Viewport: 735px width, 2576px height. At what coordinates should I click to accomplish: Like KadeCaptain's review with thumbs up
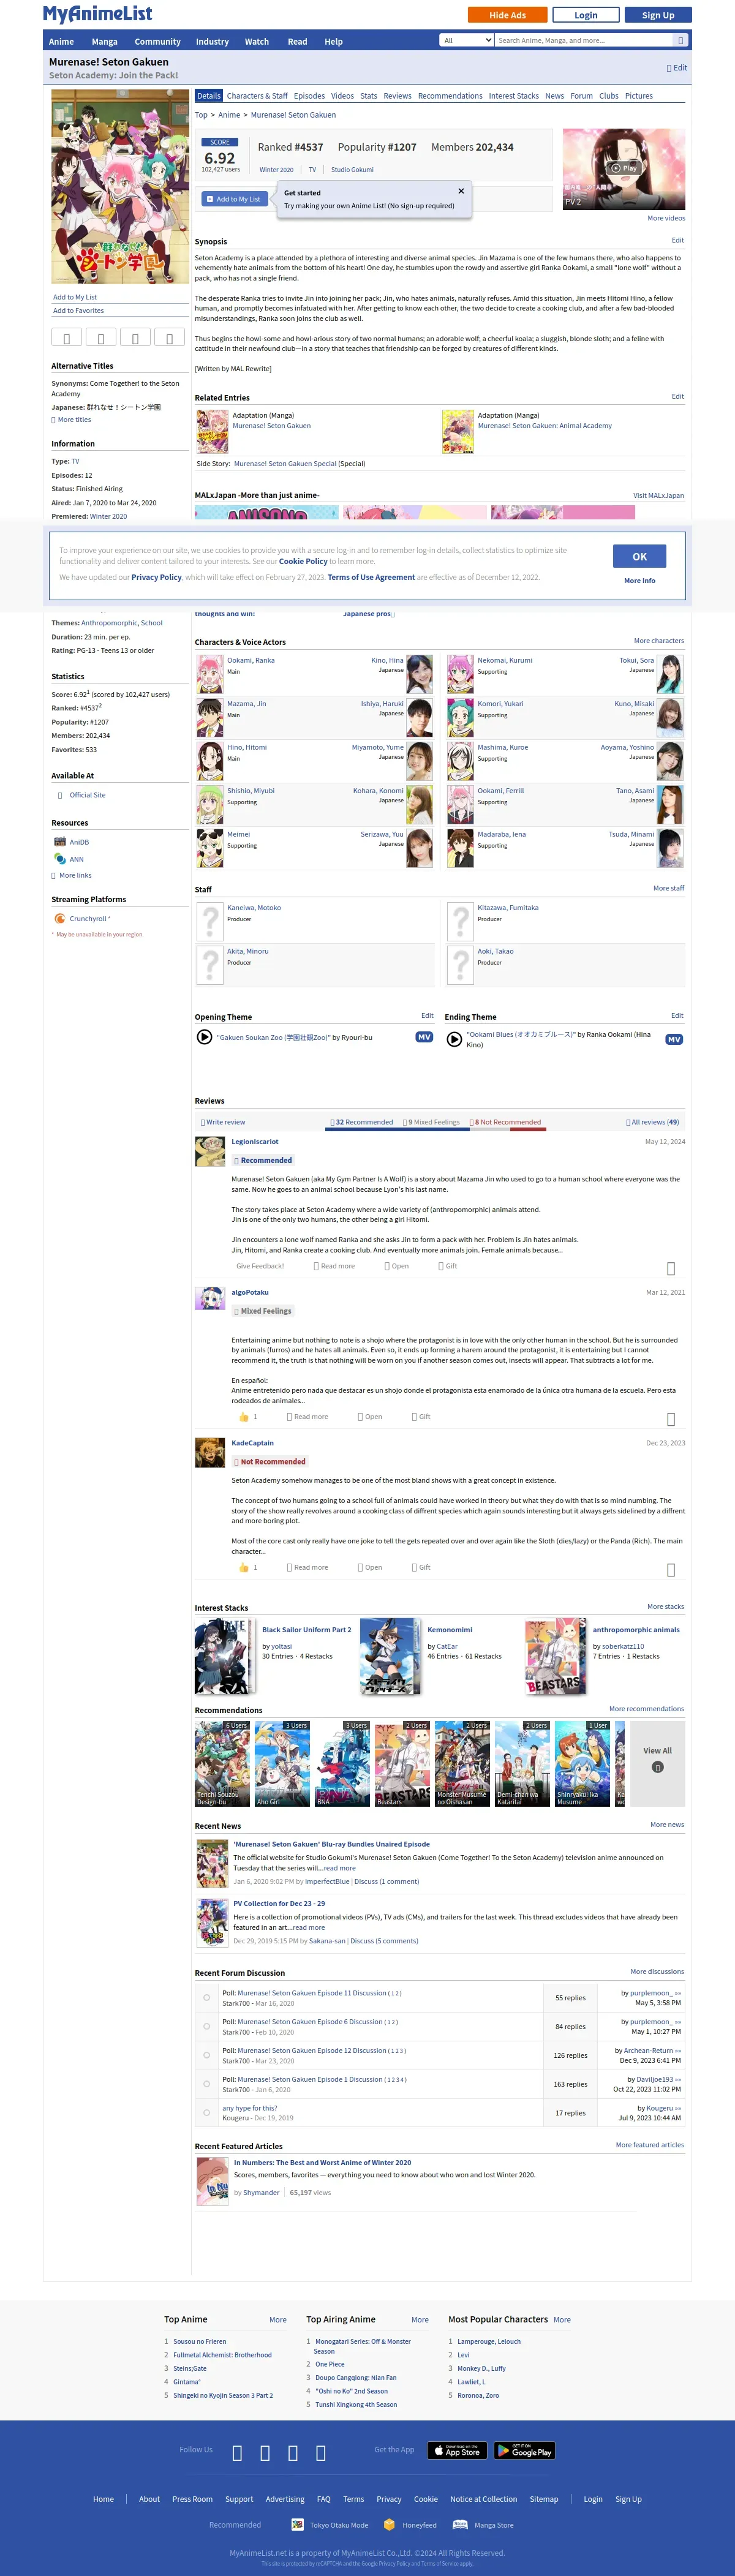tap(243, 1567)
